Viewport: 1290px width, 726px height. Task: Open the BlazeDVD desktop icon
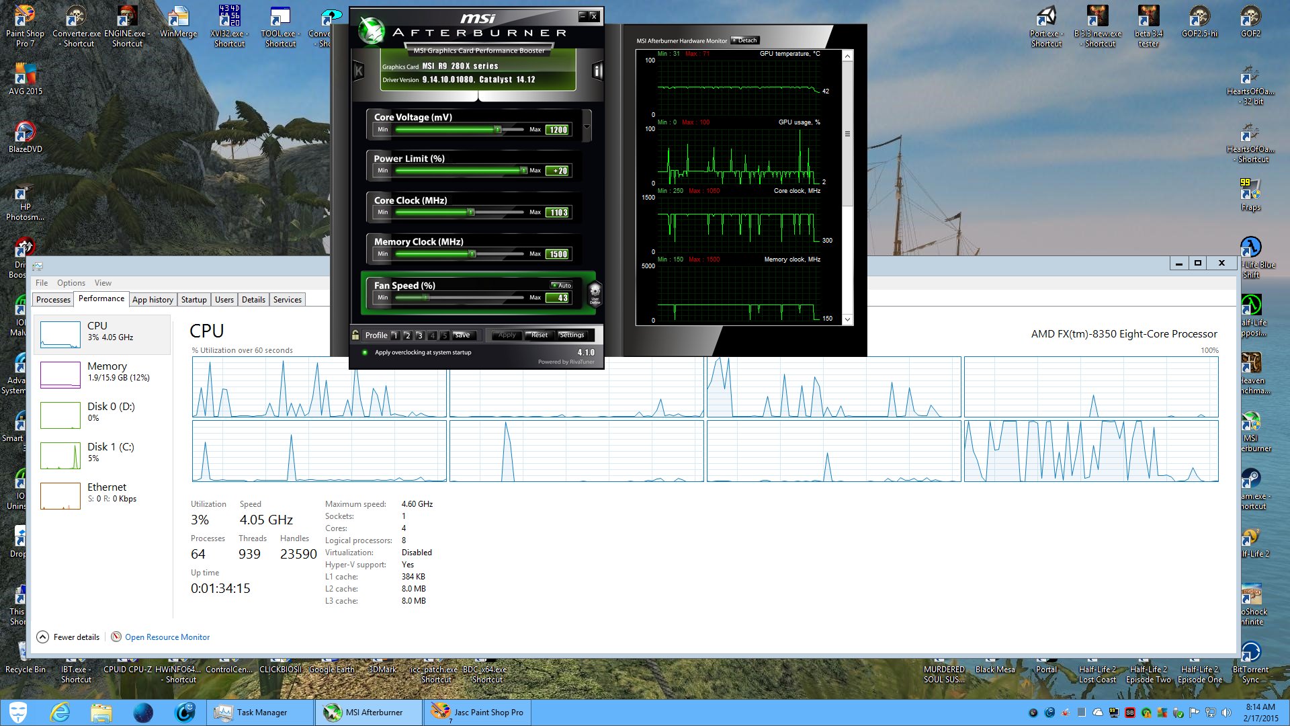[25, 137]
